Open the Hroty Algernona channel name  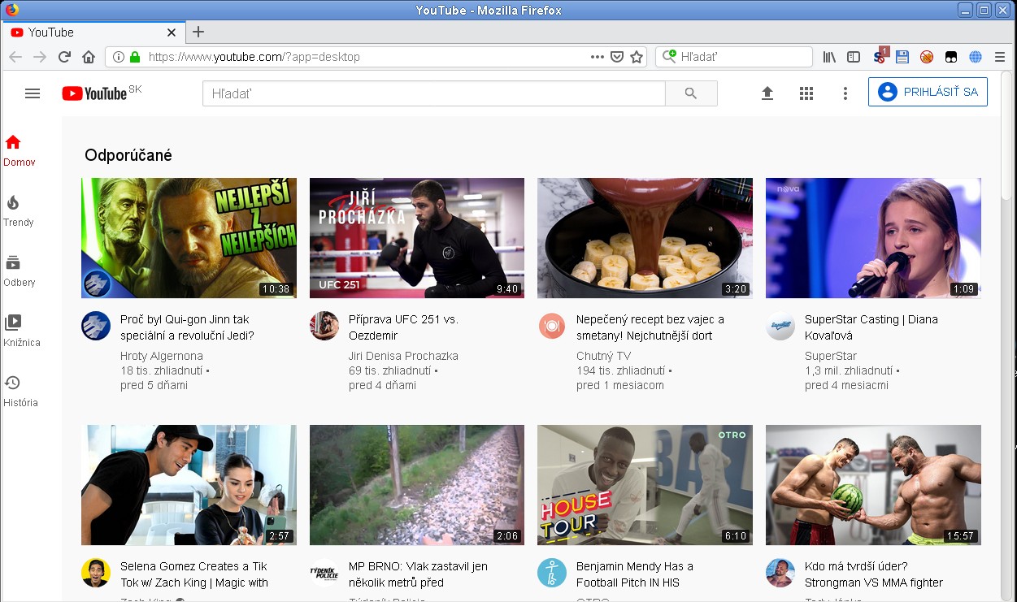click(x=162, y=356)
